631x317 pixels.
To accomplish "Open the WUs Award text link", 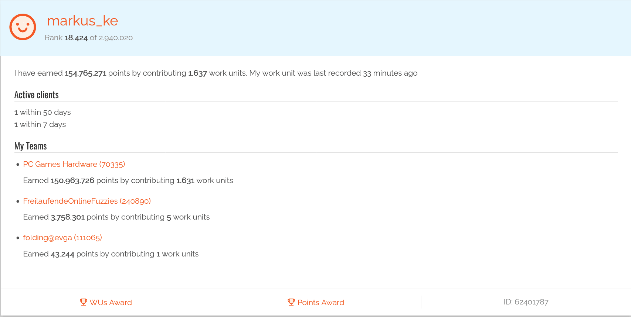I will pyautogui.click(x=111, y=303).
